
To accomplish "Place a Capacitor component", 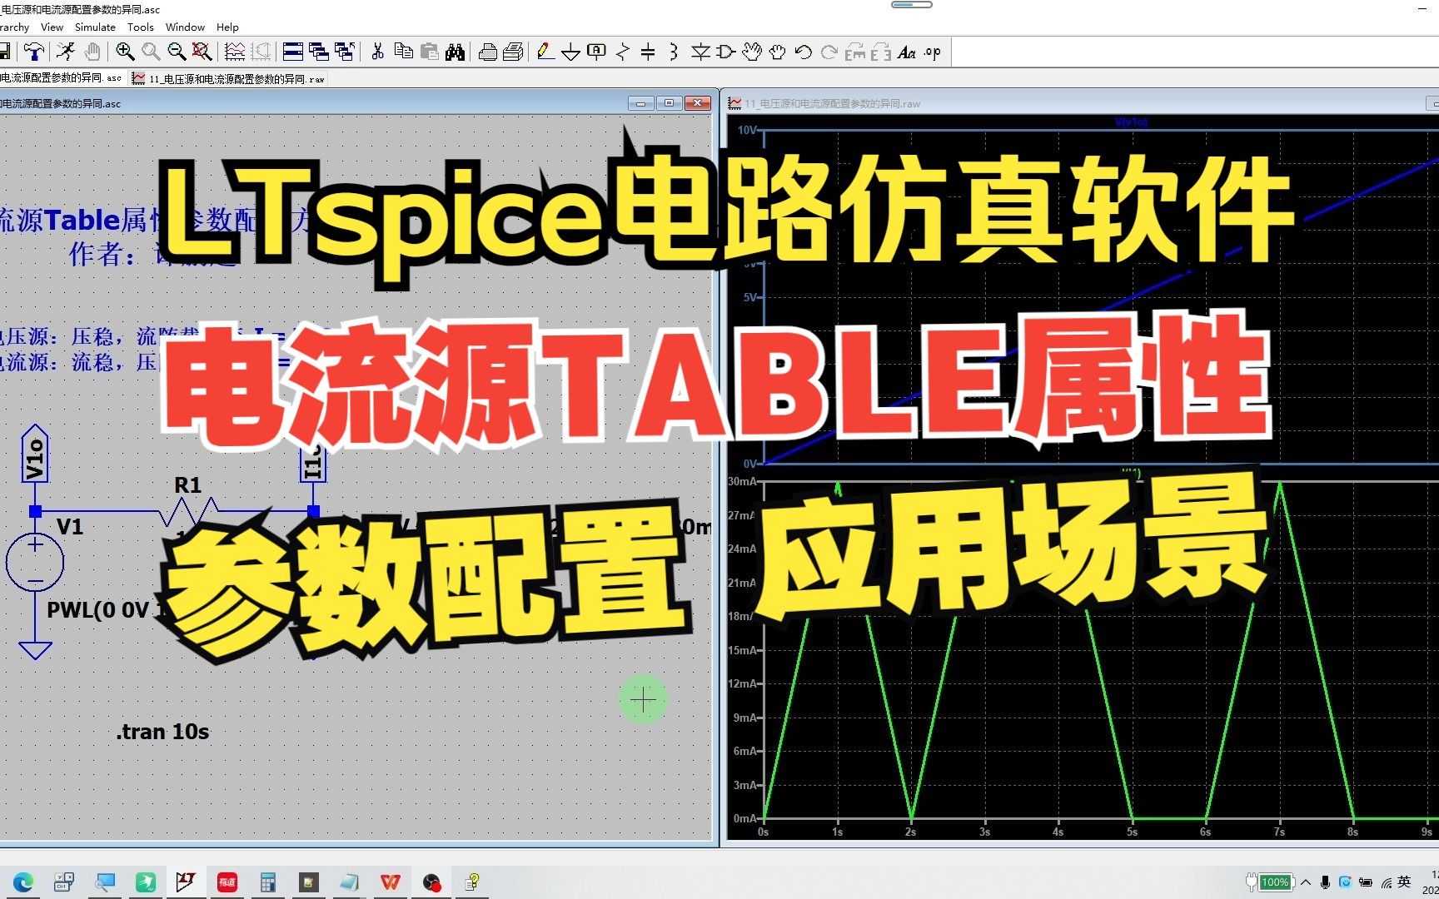I will click(x=648, y=52).
